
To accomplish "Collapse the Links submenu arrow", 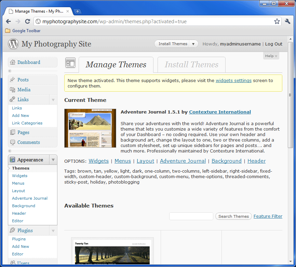I will (x=53, y=99).
